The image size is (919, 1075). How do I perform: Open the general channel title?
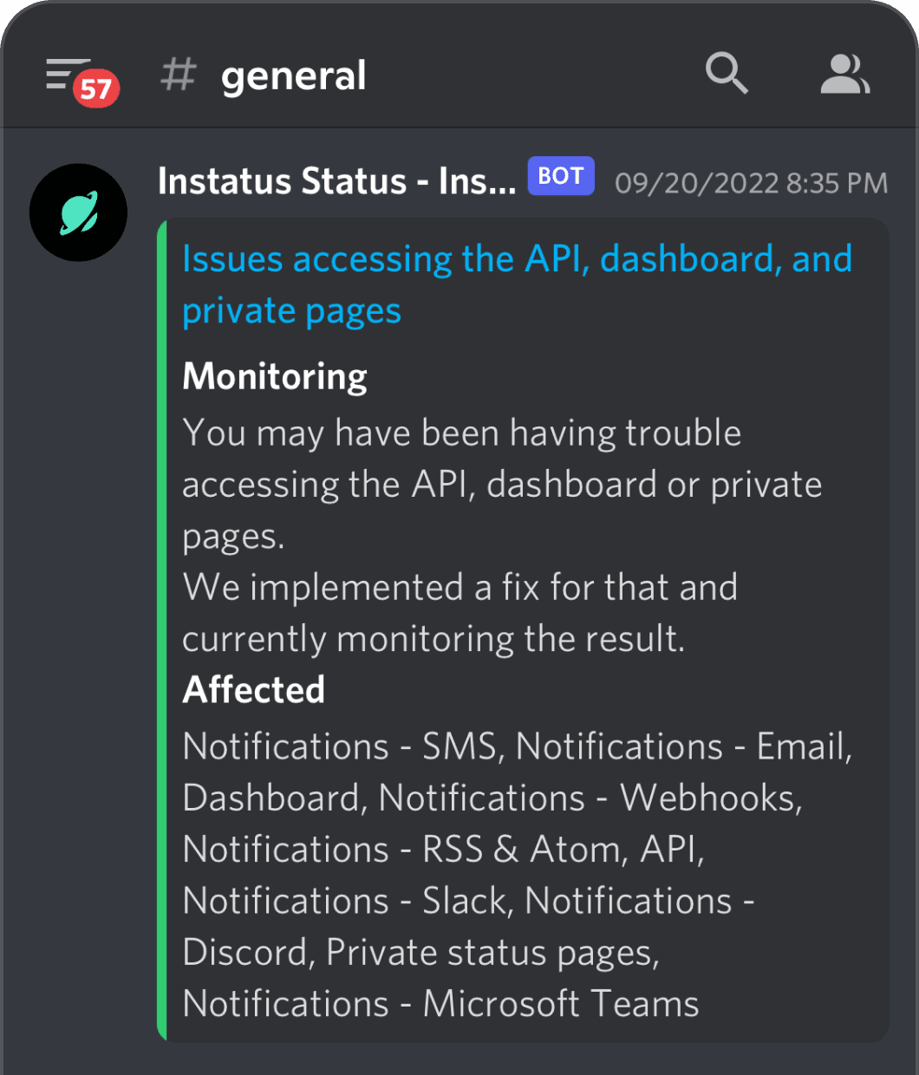coord(293,75)
